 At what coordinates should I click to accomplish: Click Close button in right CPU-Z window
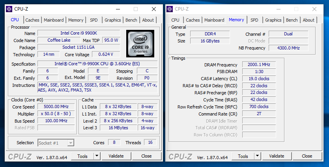(307, 156)
